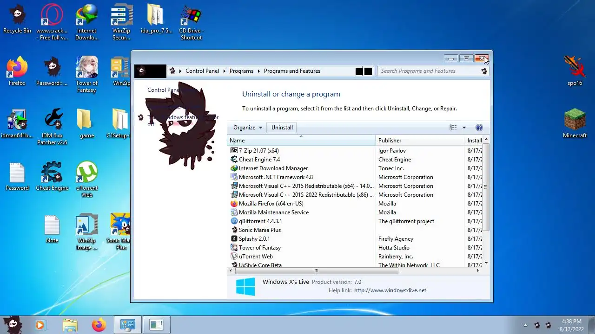Click scroll down arrow of program list
The height and width of the screenshot is (334, 595).
click(x=486, y=263)
